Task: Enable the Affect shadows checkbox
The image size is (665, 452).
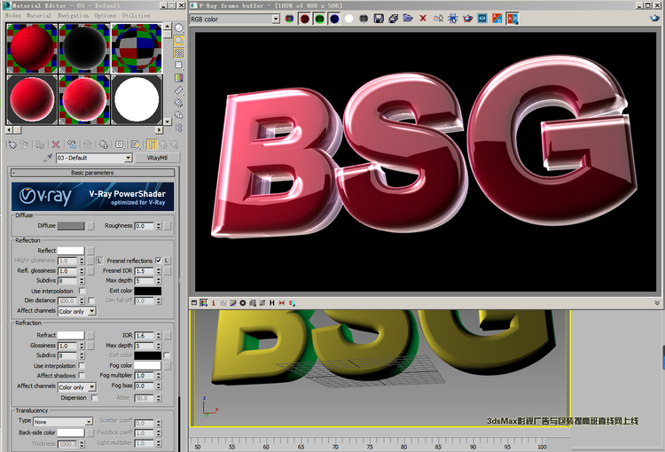Action: pyautogui.click(x=82, y=375)
